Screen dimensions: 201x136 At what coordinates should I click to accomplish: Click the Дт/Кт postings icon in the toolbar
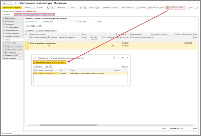(48, 8)
